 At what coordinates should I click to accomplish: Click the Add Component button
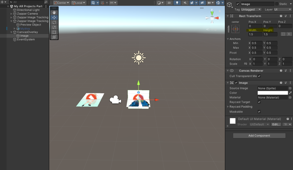[x=259, y=136]
